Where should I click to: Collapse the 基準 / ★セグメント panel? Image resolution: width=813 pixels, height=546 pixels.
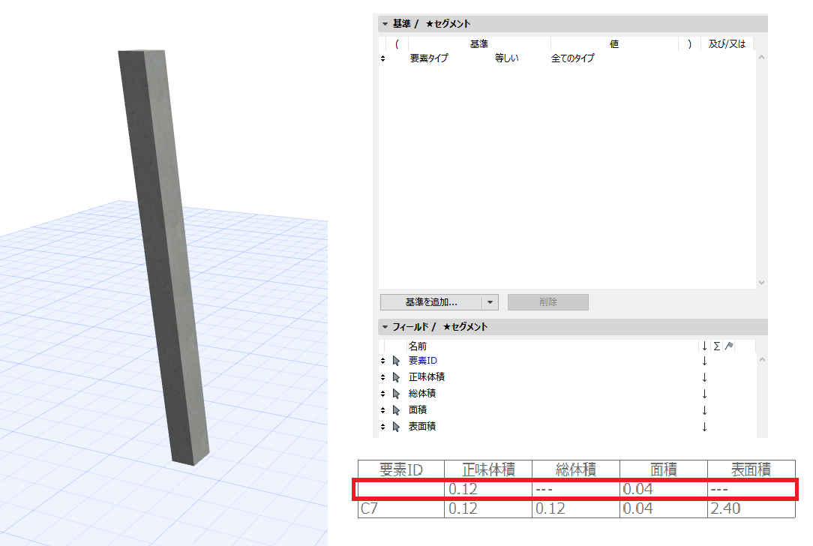pos(385,24)
